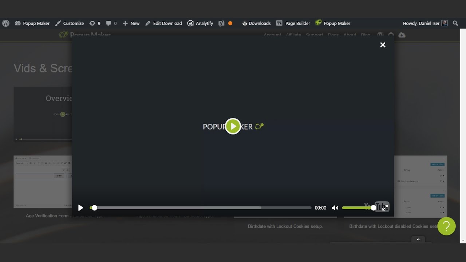Expand the scroll-to-top chevron at page bottom
Image resolution: width=466 pixels, height=262 pixels.
(x=418, y=239)
